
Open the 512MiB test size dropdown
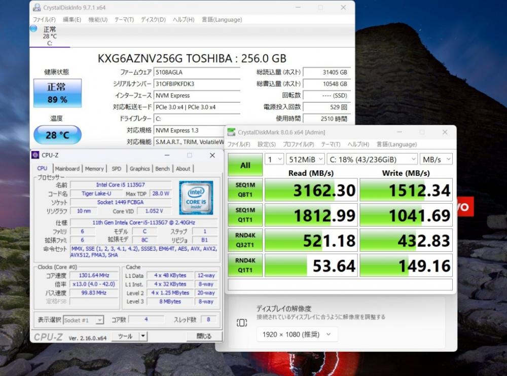305,160
